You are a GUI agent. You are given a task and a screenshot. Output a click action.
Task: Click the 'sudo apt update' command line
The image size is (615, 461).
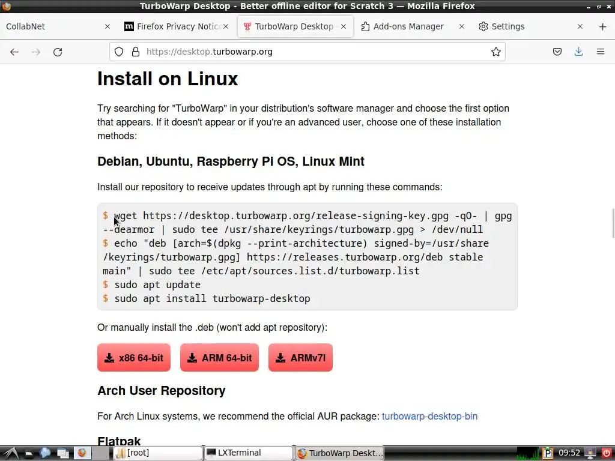click(x=151, y=285)
